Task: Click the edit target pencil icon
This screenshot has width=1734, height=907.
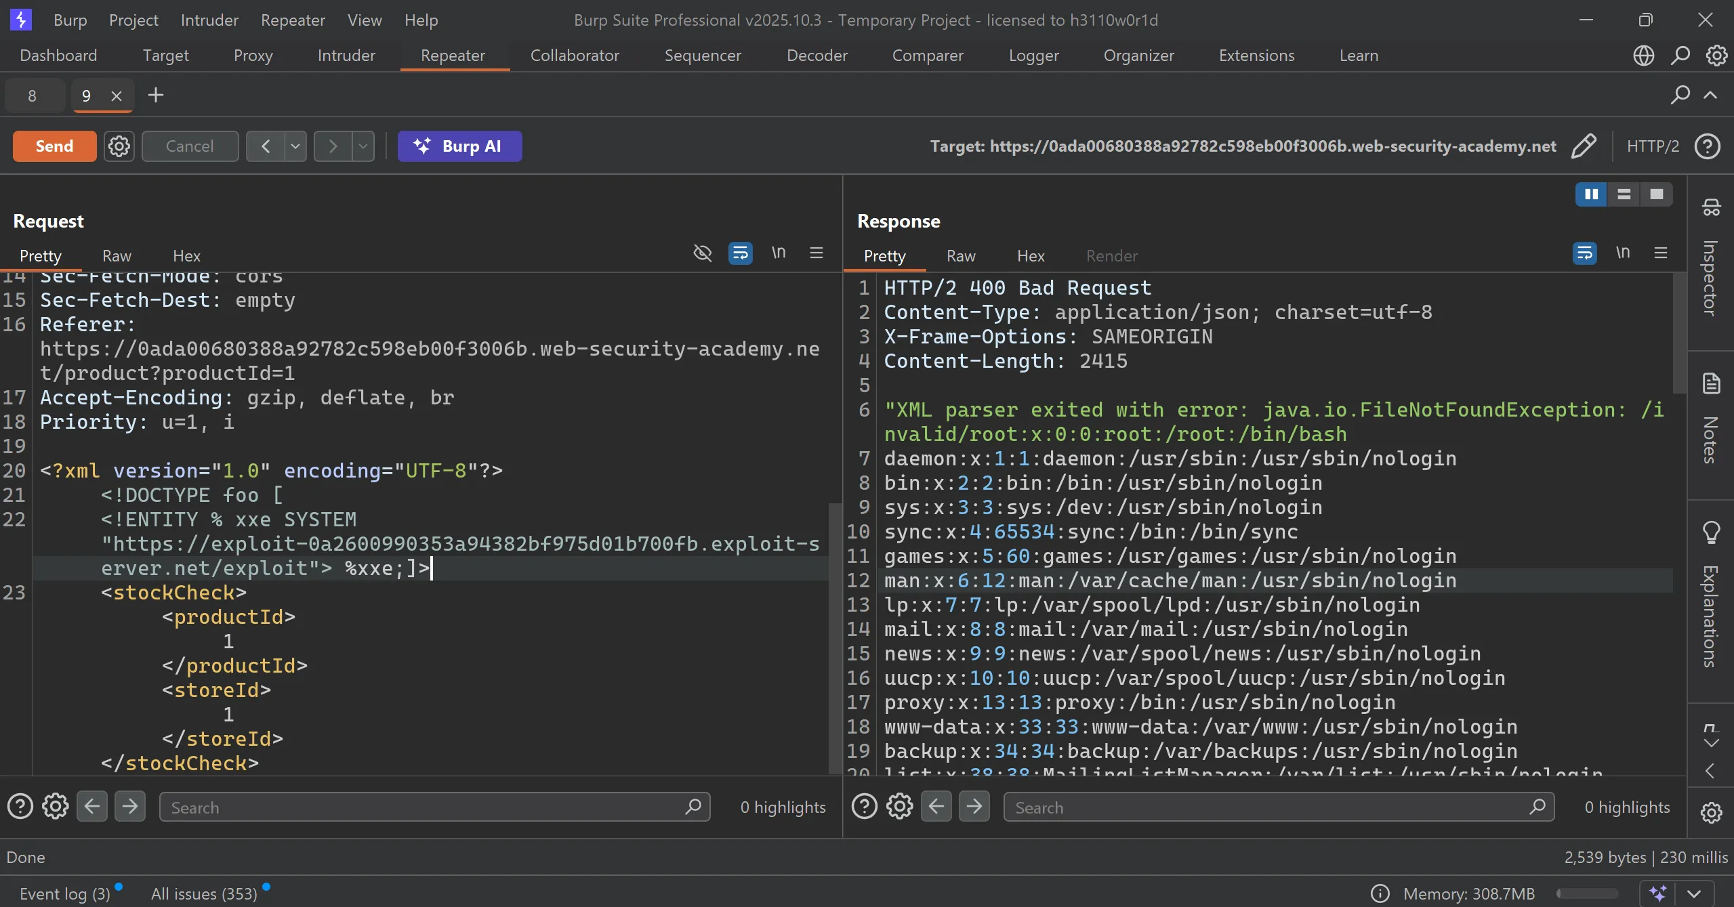Action: (x=1583, y=146)
